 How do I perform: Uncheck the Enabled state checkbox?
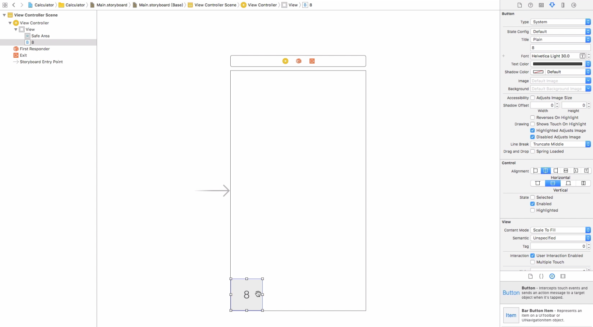[532, 204]
